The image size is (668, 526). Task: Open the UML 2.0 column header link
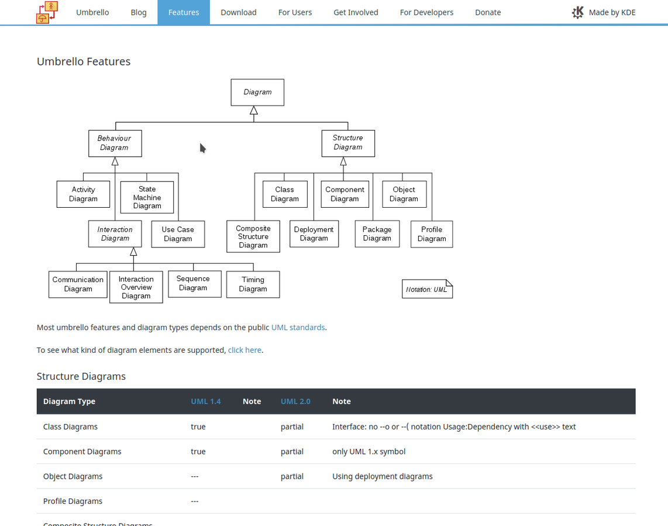click(295, 401)
